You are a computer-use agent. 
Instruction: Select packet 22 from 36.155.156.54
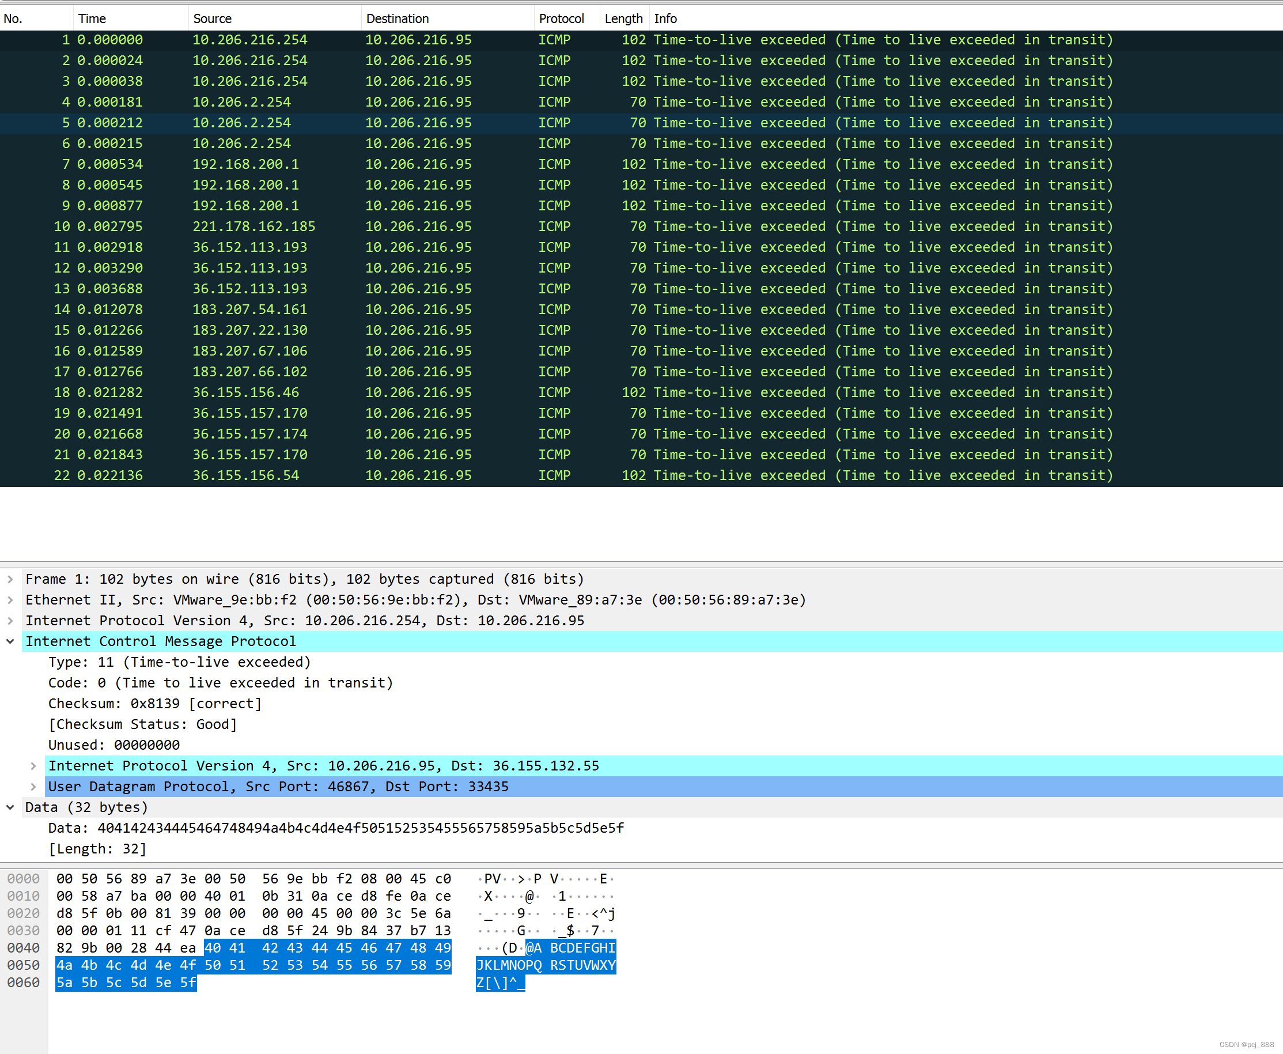[245, 475]
